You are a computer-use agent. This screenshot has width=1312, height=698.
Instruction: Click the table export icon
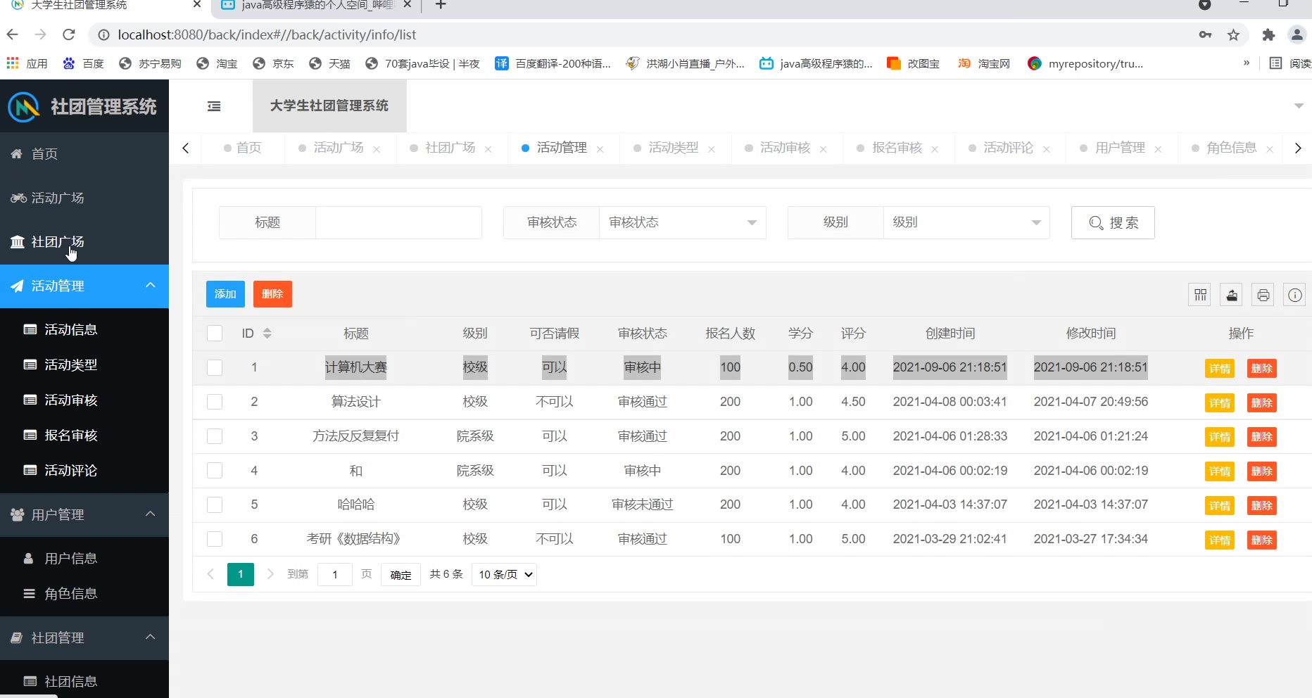click(1232, 295)
